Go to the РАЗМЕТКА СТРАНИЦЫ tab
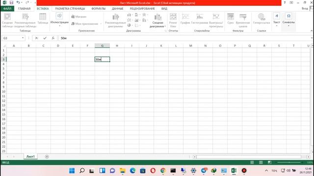 tap(70, 9)
